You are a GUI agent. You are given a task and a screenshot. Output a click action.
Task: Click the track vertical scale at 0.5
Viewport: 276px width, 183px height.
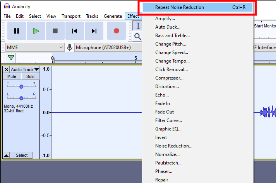pyautogui.click(x=46, y=90)
